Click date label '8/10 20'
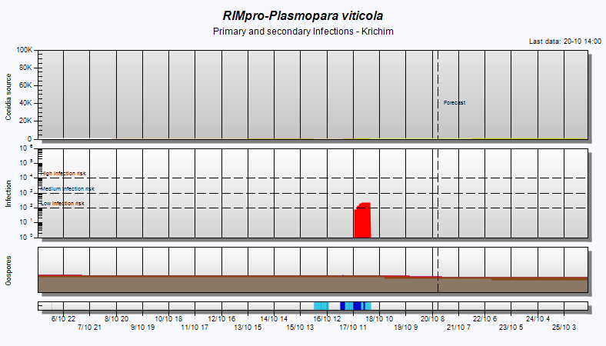 pos(116,319)
